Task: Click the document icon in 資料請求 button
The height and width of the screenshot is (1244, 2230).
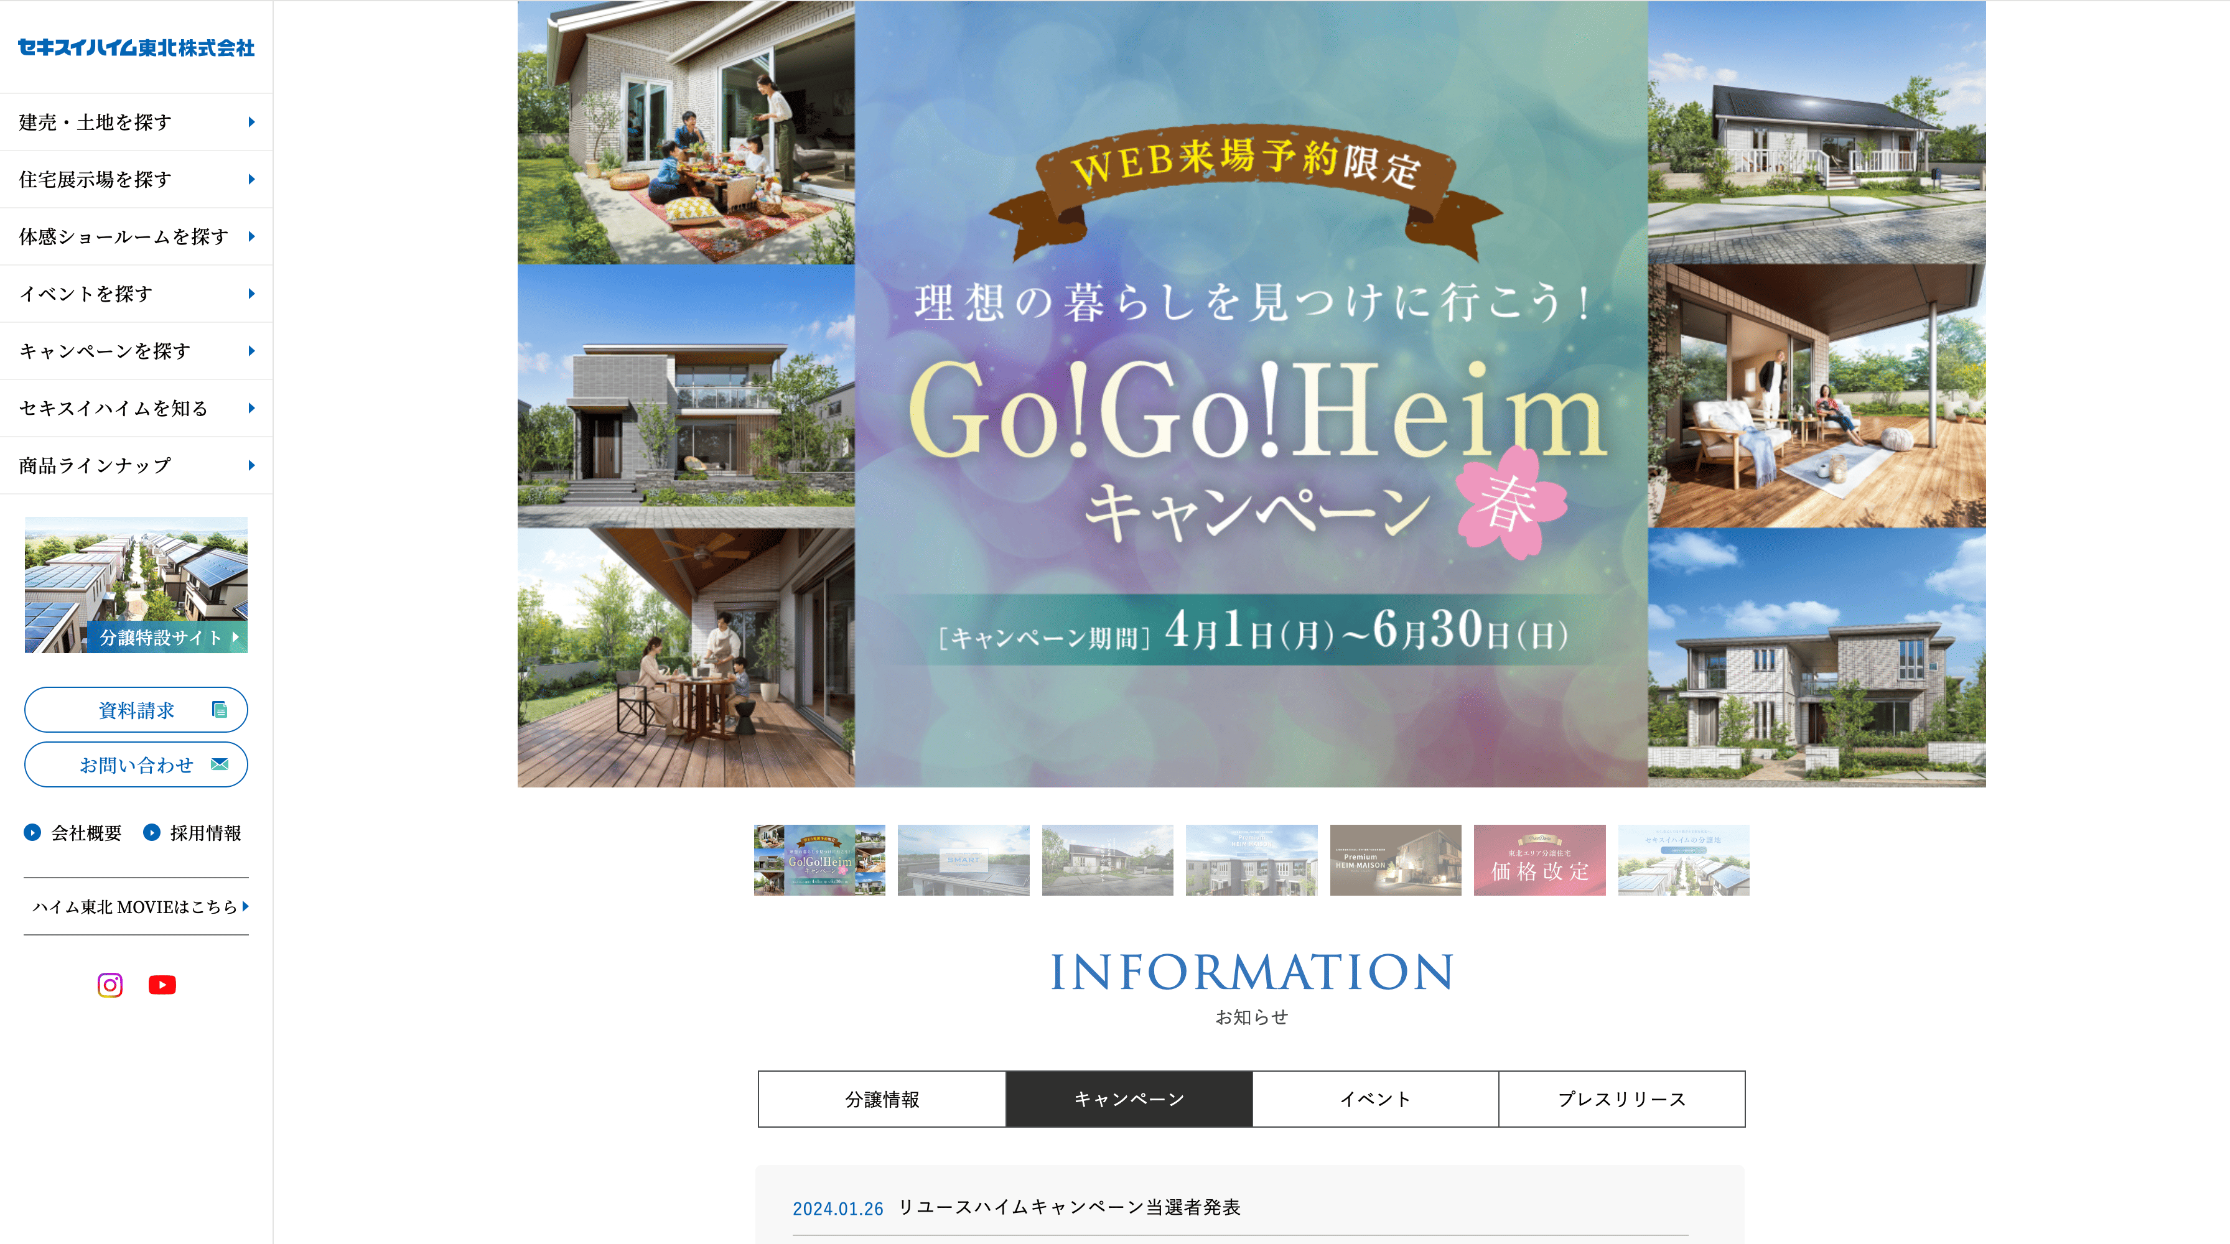Action: click(x=220, y=709)
